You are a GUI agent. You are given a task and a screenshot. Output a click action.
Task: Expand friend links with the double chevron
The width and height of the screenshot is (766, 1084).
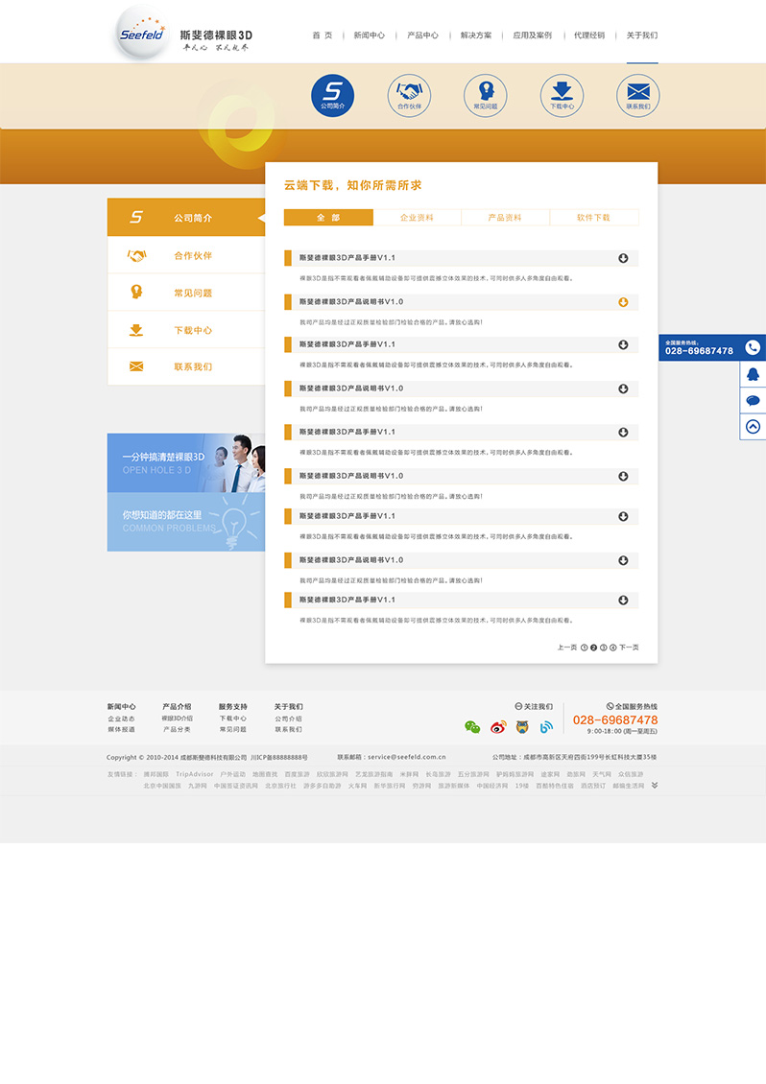tap(654, 785)
